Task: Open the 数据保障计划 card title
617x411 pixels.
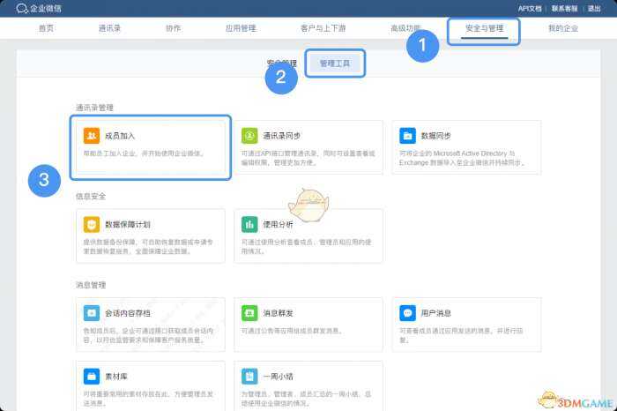Action: coord(128,224)
